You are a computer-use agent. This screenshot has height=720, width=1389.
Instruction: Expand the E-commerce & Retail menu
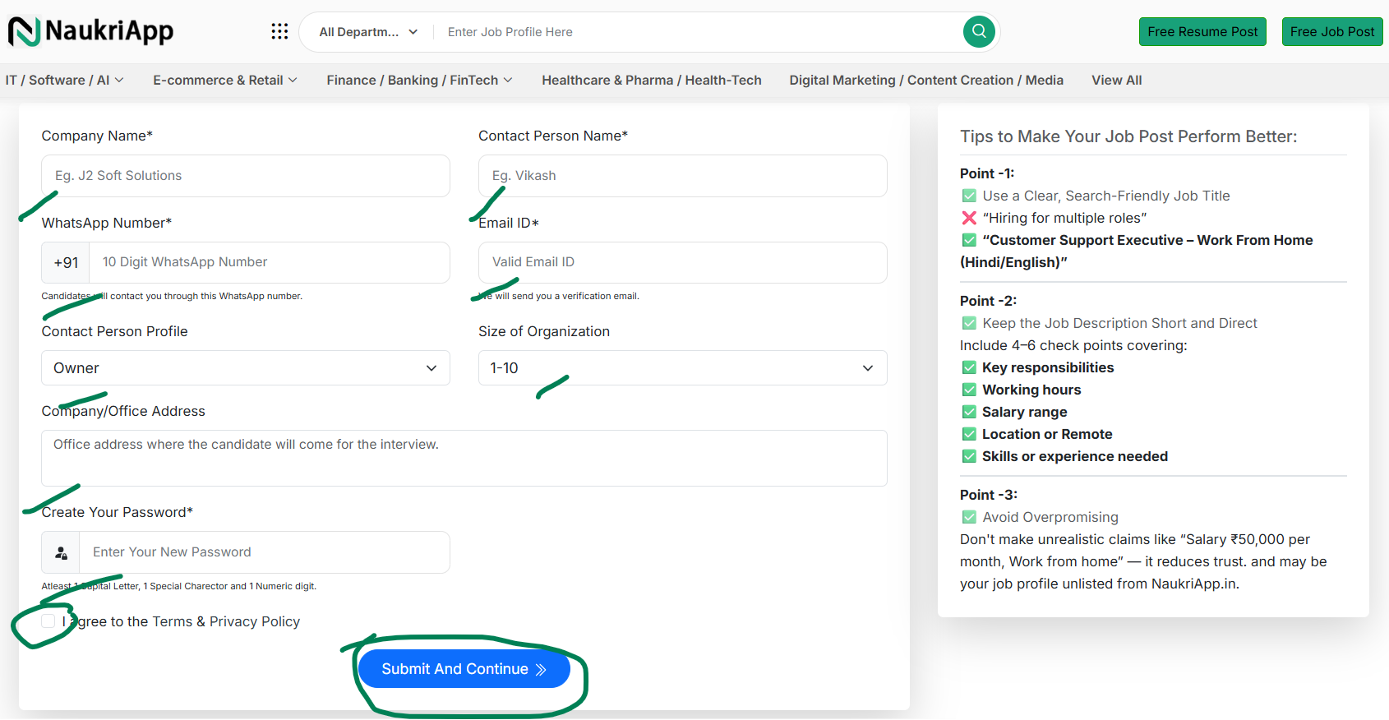pos(224,81)
